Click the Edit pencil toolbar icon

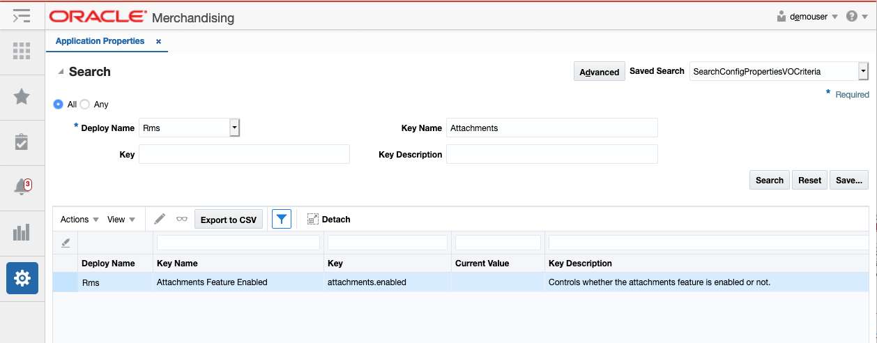(160, 219)
